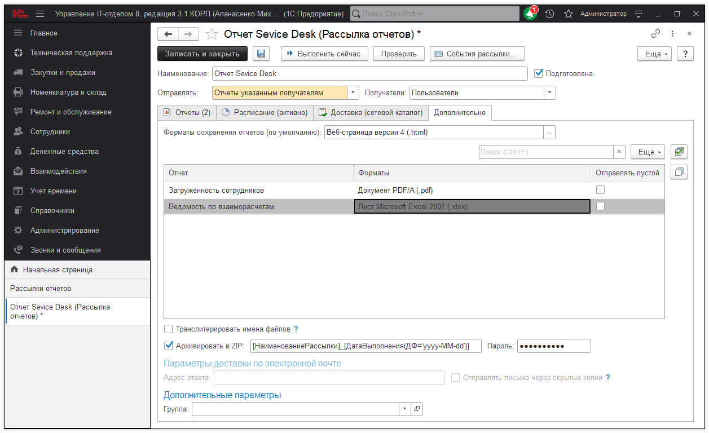Viewport: 709px width, 433px height.
Task: Expand the Отправлять dropdown arrow
Action: coord(353,92)
